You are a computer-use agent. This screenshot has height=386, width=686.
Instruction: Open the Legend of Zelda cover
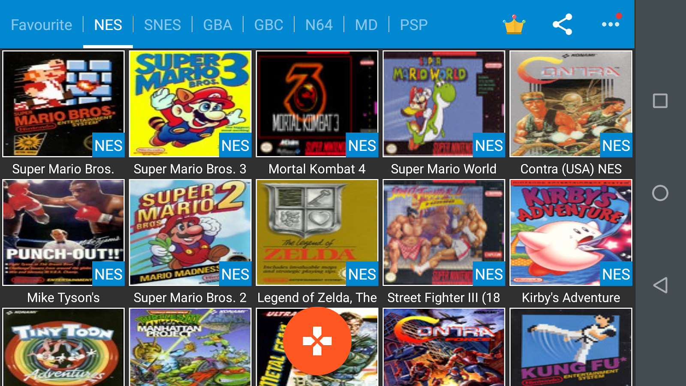pos(317,232)
